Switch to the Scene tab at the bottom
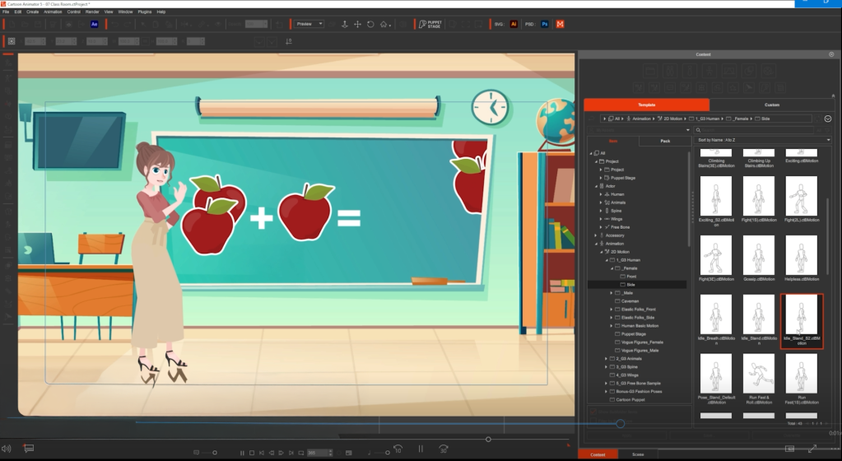 pos(638,454)
